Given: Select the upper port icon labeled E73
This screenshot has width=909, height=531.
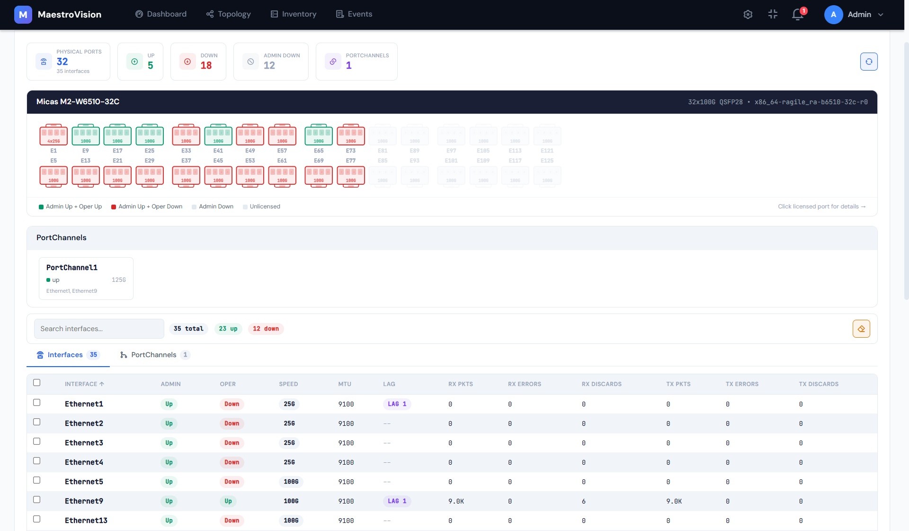Looking at the screenshot, I should click(x=351, y=135).
